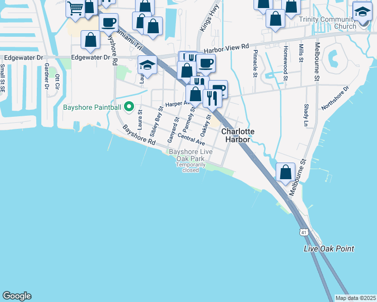Select the Parmely St label
Image resolution: width=377 pixels, height=302 pixels.
188,120
